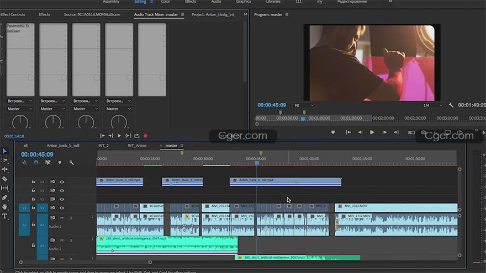Go to In point in Program monitor
486x273 pixels.
348,132
